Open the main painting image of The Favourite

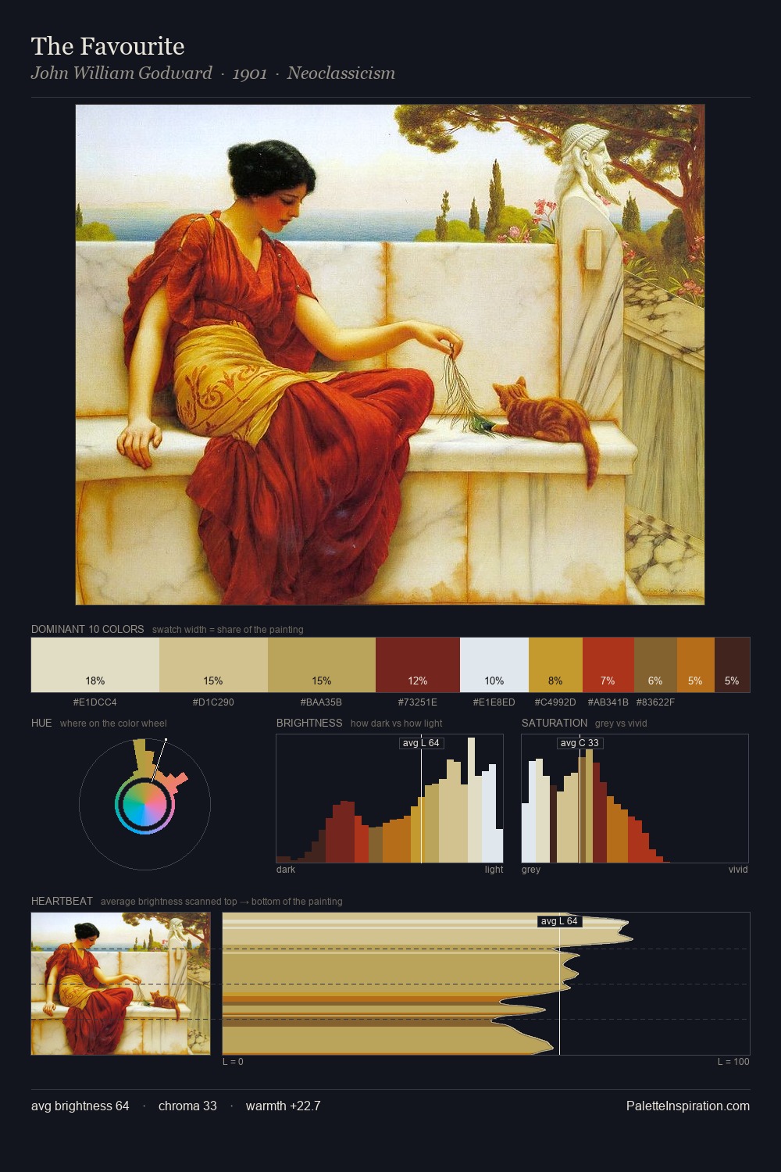(x=390, y=355)
